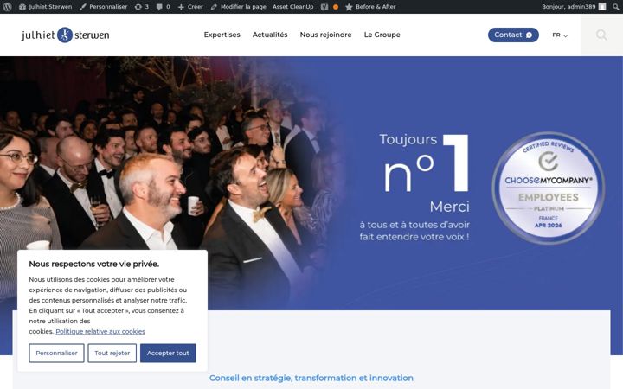Open Julhiet Sterwen site dashboard link
The width and height of the screenshot is (623, 389).
pyautogui.click(x=45, y=7)
